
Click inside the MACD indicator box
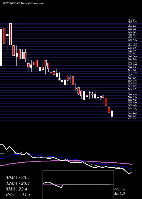pyautogui.click(x=78, y=185)
